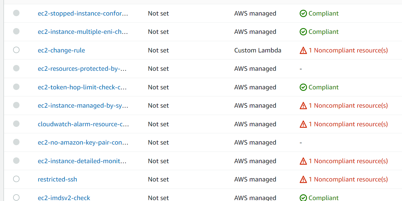This screenshot has width=402, height=201.
Task: Click the red triangle icon on ec2-instance-detailed-monit row
Action: pos(303,161)
